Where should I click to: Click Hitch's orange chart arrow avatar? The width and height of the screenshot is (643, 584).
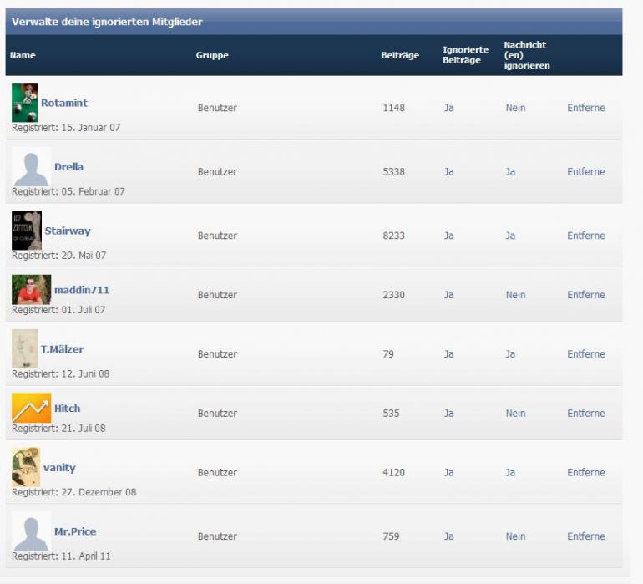coord(31,408)
